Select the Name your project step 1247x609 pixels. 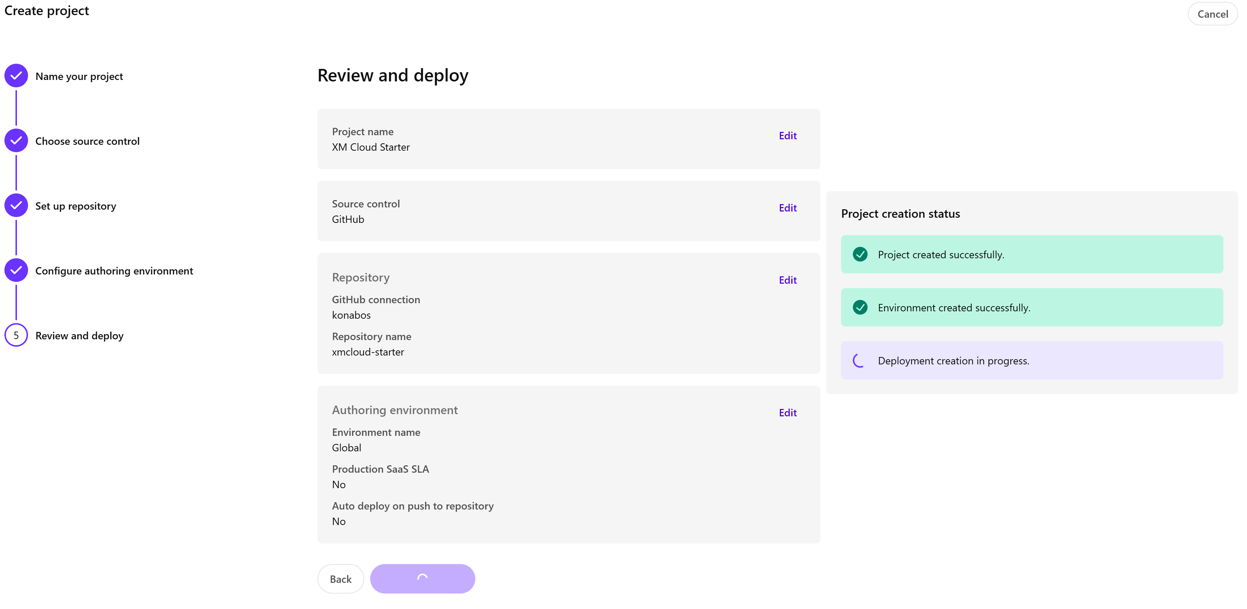[79, 76]
